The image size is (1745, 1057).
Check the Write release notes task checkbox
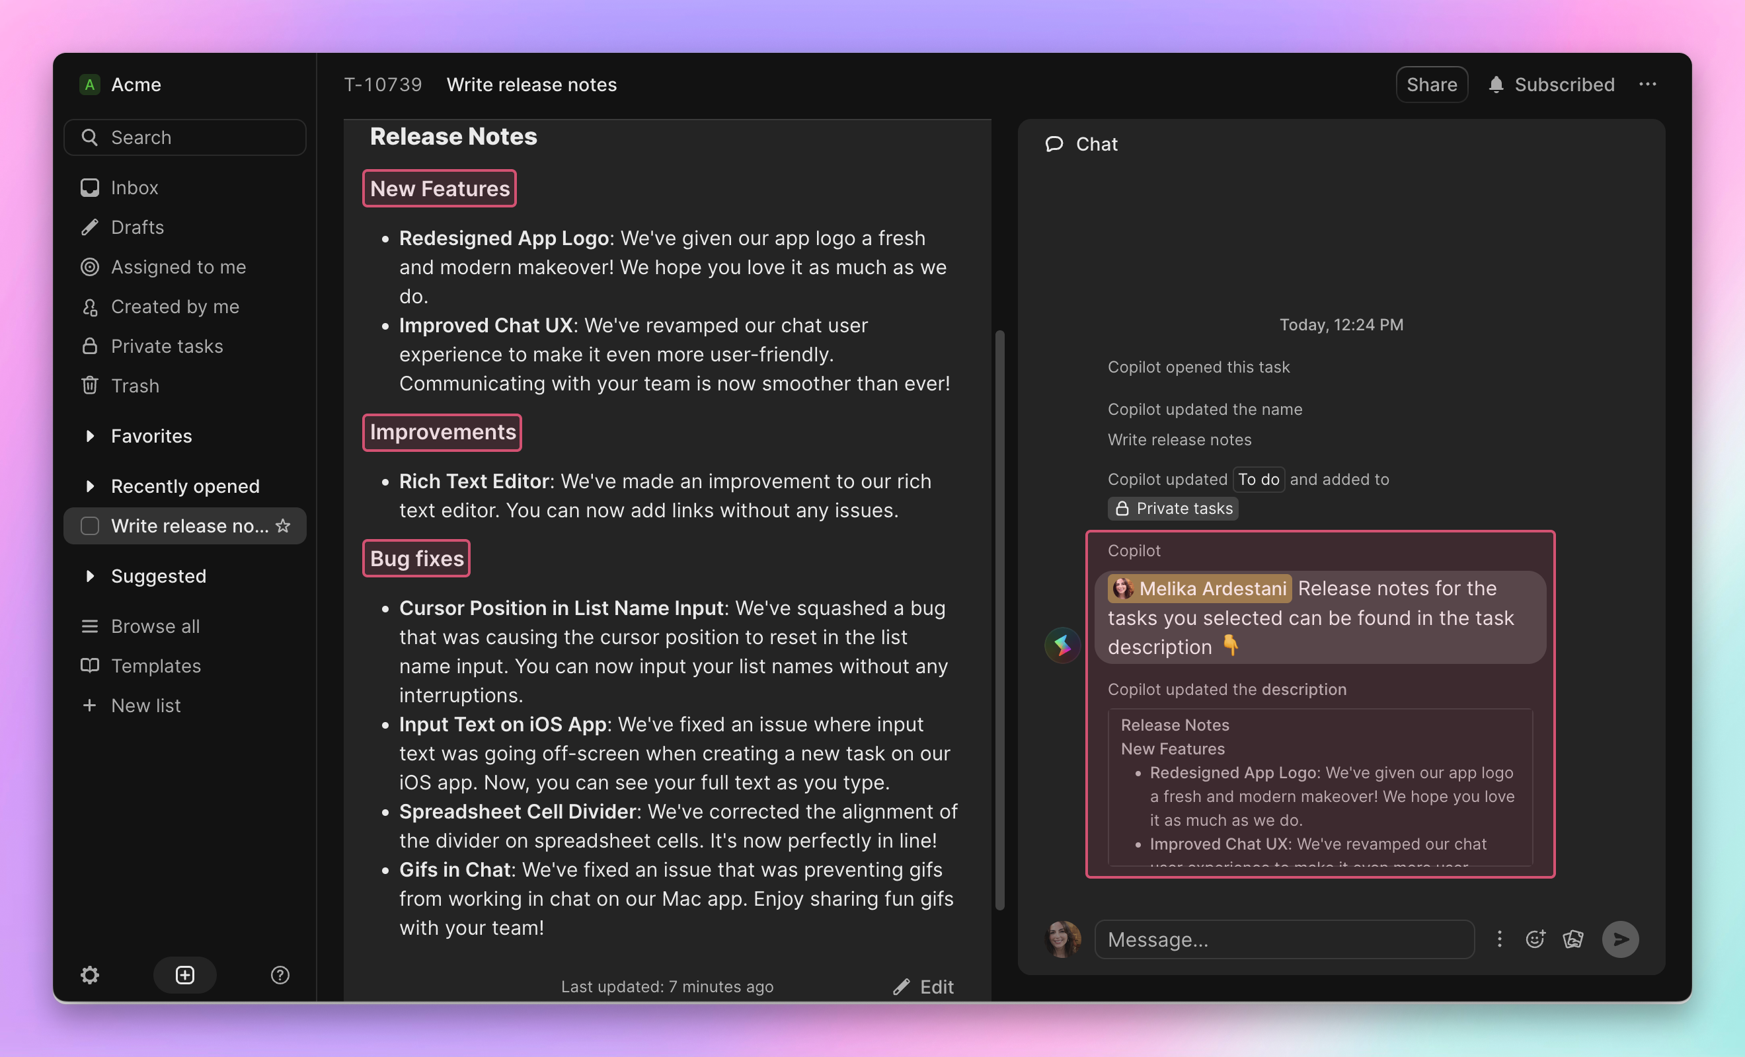[x=89, y=525]
